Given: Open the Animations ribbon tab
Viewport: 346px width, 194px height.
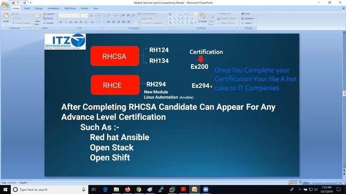Looking at the screenshot, I should pyautogui.click(x=54, y=9).
